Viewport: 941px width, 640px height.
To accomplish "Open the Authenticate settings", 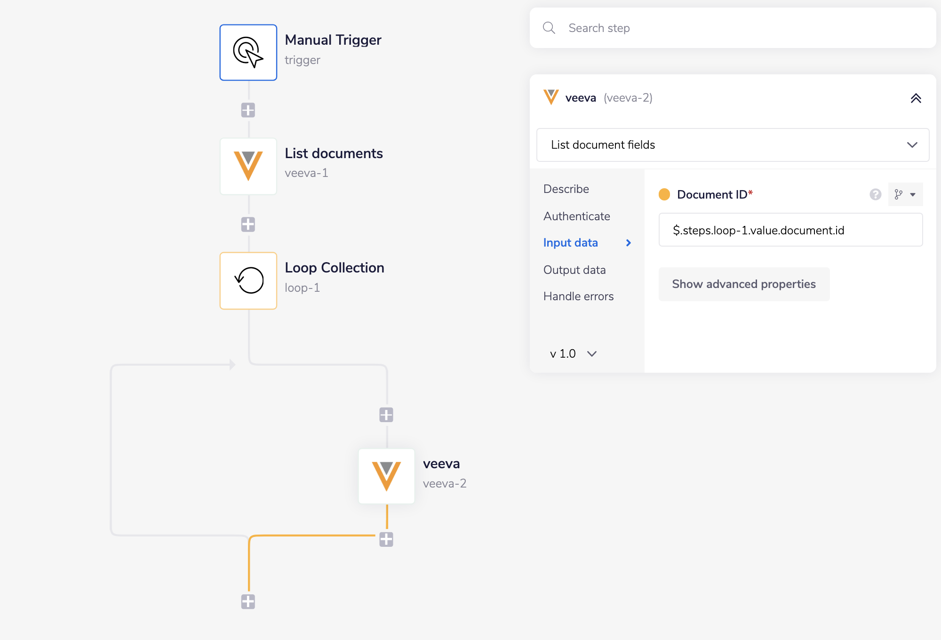I will [576, 216].
